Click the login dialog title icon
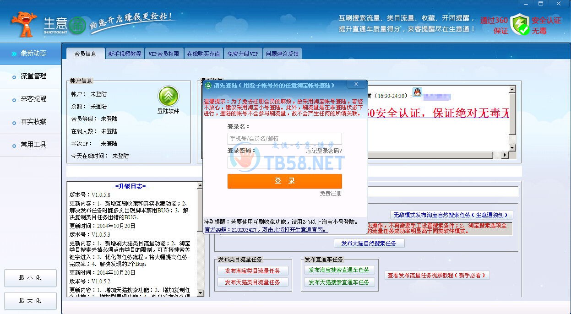 208,85
